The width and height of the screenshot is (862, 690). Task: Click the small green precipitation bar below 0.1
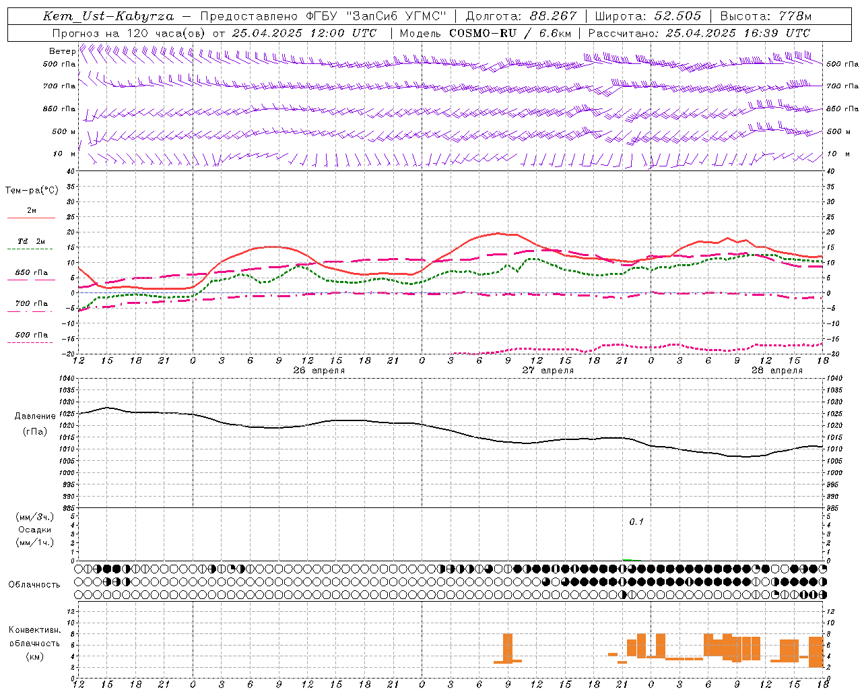[627, 559]
